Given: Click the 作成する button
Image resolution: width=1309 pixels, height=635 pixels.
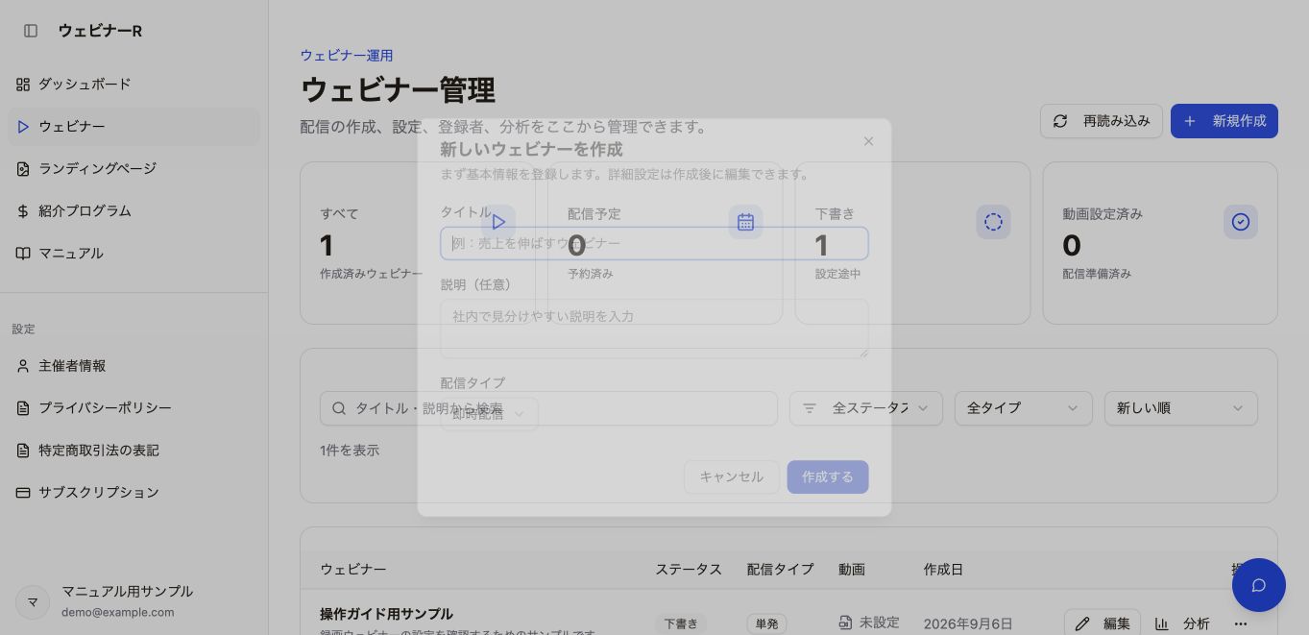Looking at the screenshot, I should [x=828, y=477].
